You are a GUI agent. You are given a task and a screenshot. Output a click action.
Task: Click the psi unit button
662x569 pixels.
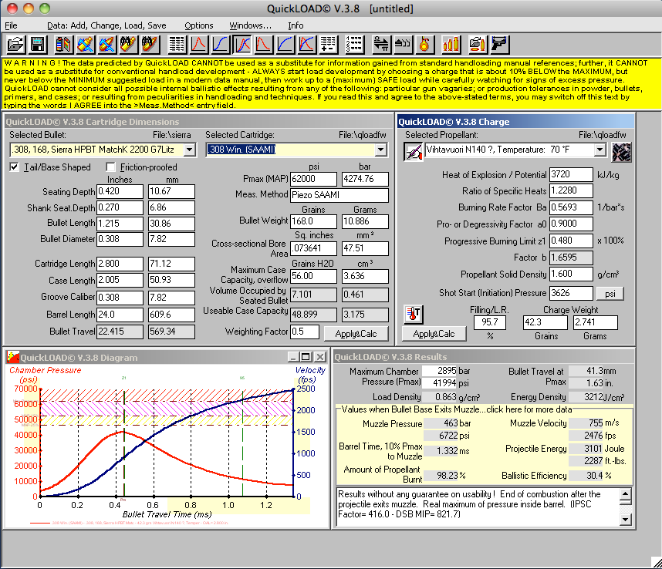[610, 294]
